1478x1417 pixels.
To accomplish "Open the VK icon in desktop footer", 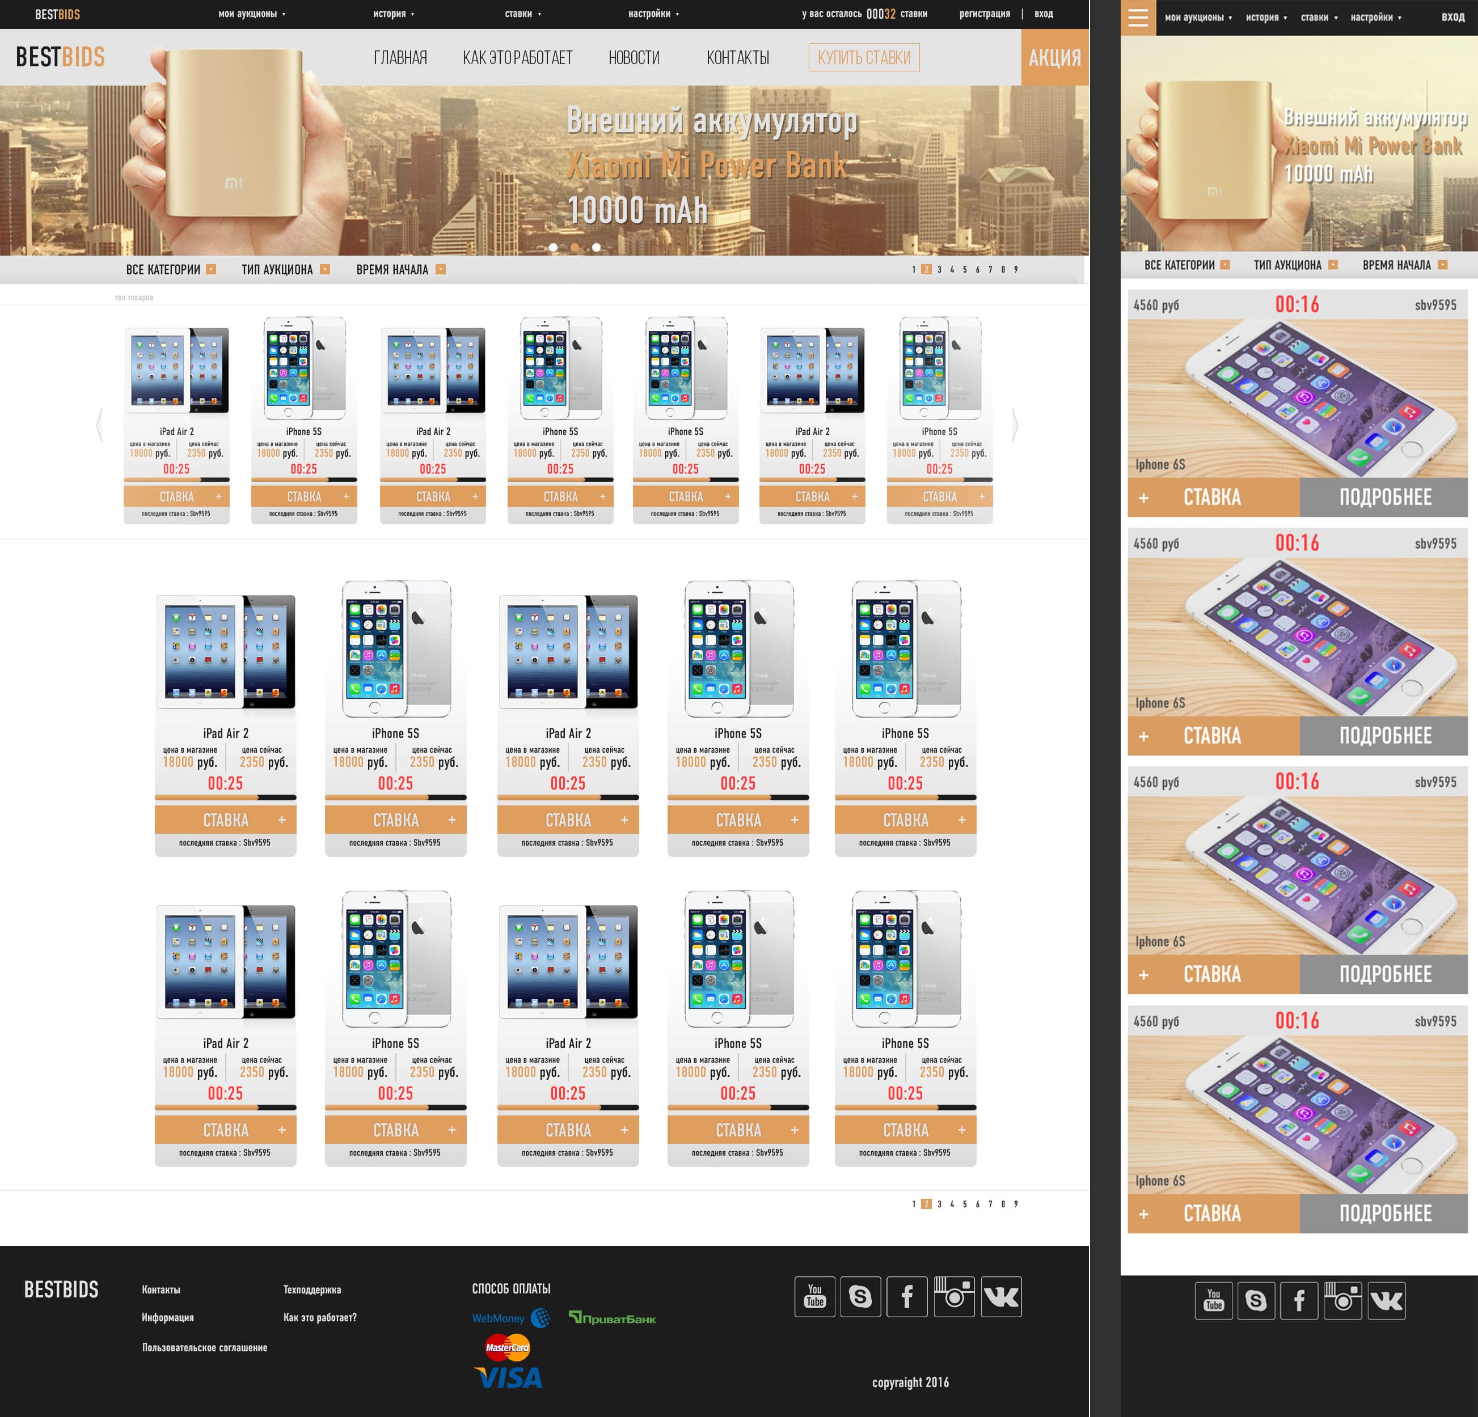I will [1002, 1296].
